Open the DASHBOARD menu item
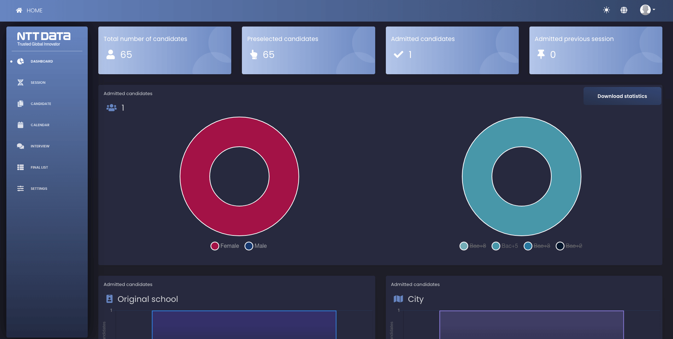The width and height of the screenshot is (673, 339). pyautogui.click(x=42, y=61)
